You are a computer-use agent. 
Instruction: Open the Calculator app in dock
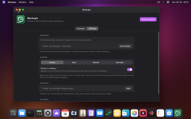tap(39, 113)
